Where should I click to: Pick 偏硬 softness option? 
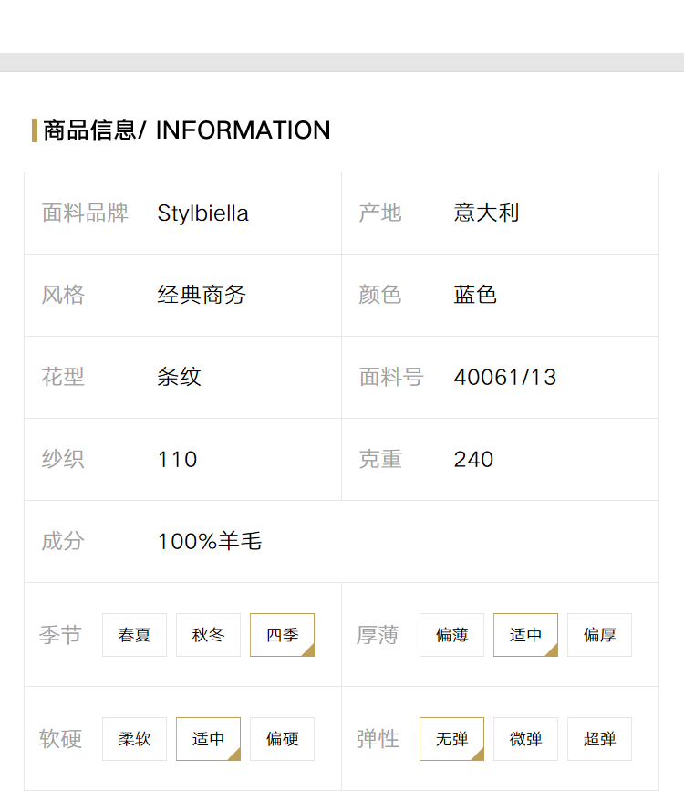(x=282, y=738)
